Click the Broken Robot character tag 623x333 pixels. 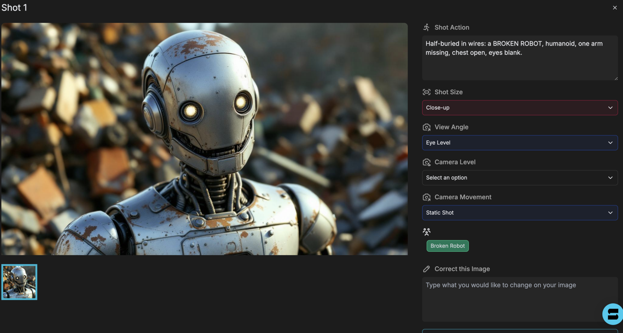coord(447,246)
